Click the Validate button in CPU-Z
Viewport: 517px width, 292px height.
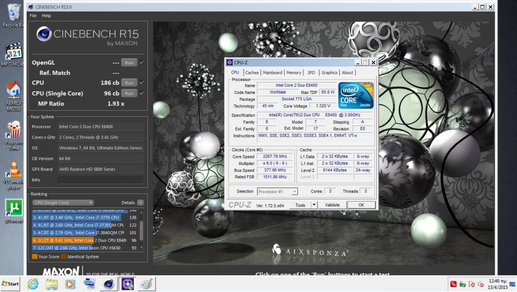point(332,205)
